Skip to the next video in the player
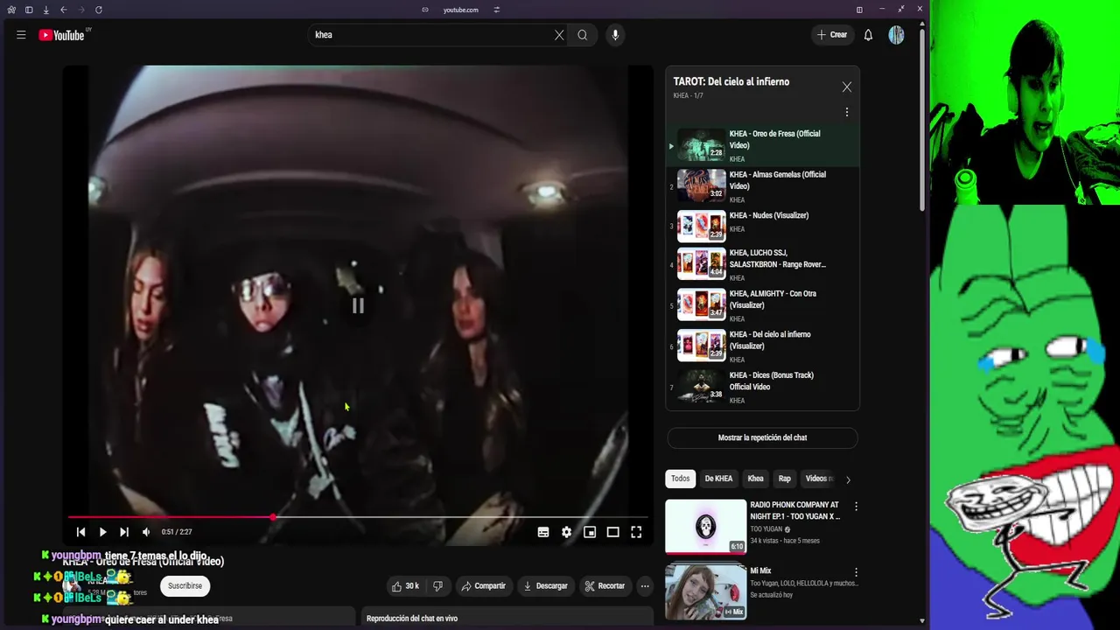This screenshot has width=1120, height=630. coord(124,532)
